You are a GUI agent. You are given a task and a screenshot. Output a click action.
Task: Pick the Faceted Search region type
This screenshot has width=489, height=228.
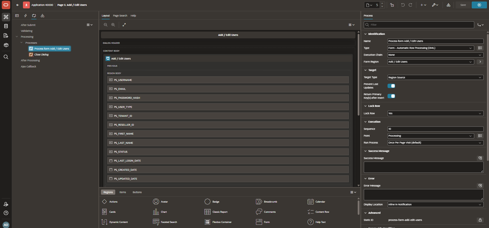coord(165,222)
